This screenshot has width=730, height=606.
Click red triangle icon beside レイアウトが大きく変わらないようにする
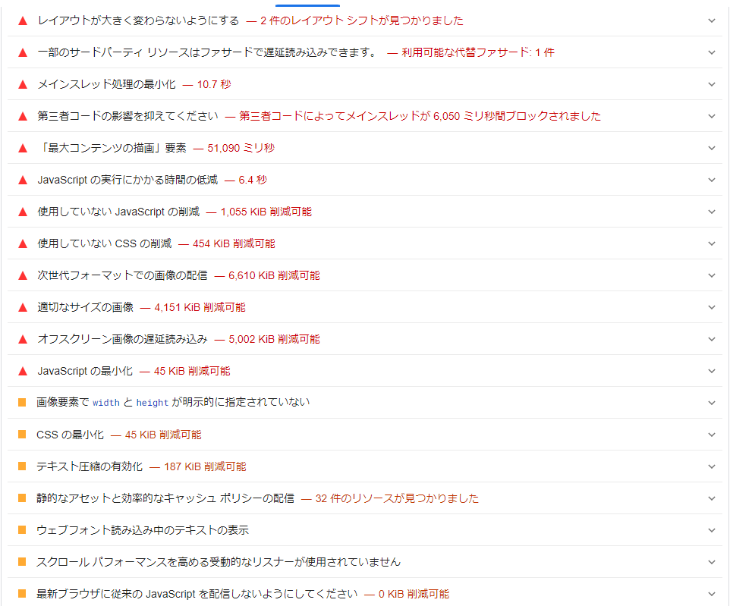(22, 20)
